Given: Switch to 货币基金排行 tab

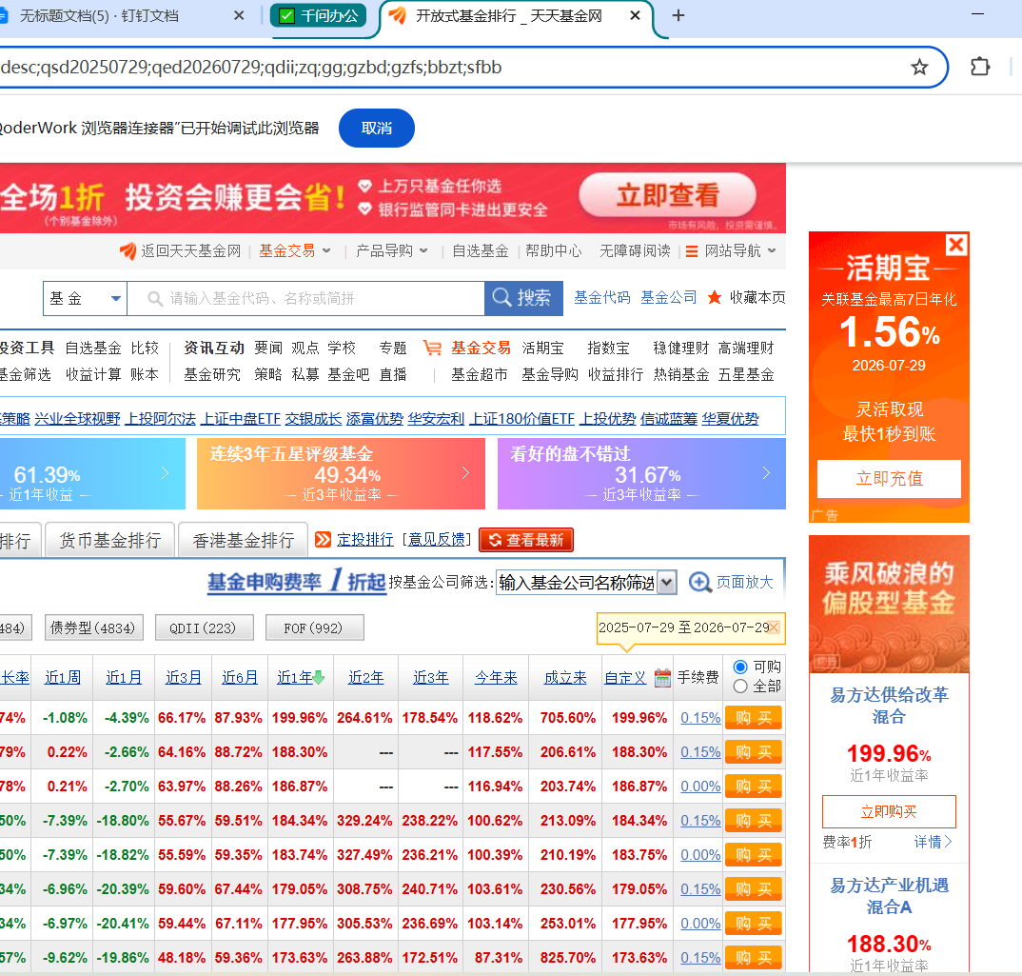Looking at the screenshot, I should tap(109, 540).
